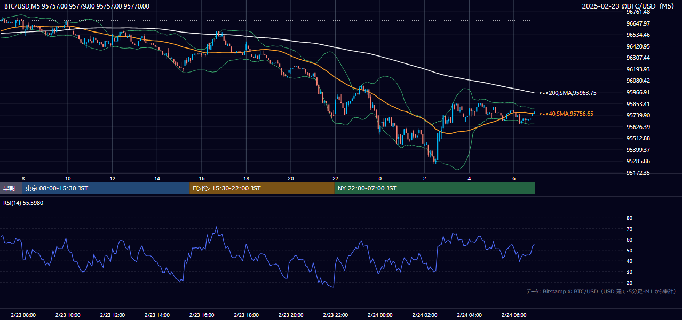The image size is (682, 320).
Task: Click price axis label 96534.46
Action: [638, 35]
